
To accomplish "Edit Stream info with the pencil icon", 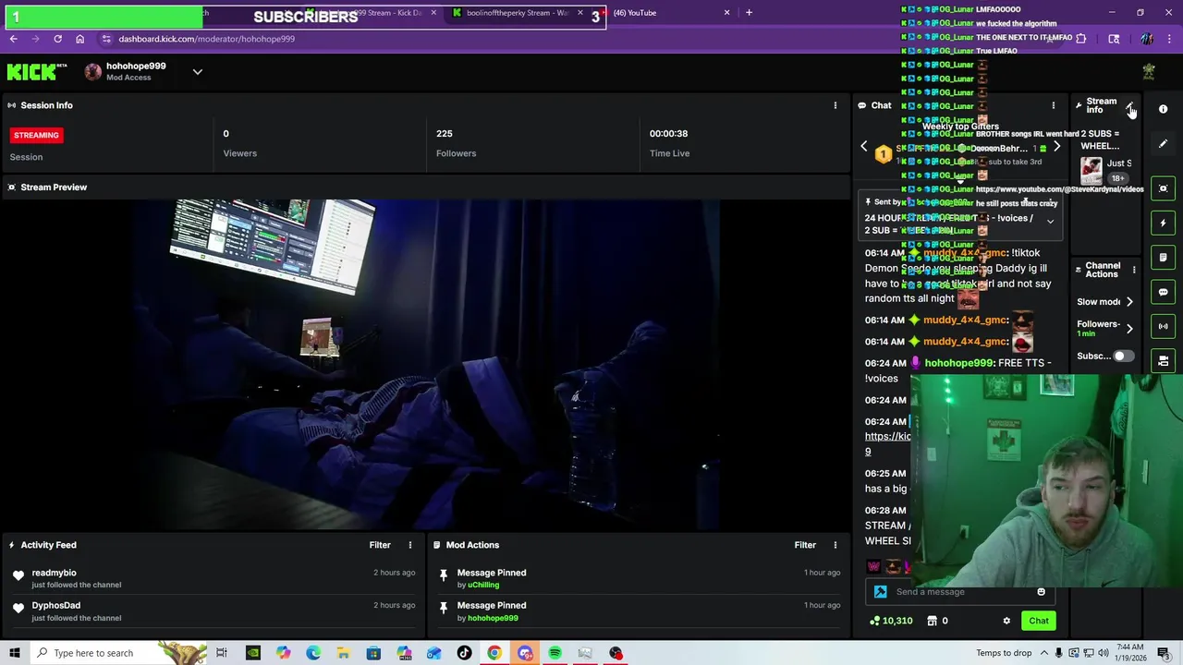I will (x=1130, y=106).
